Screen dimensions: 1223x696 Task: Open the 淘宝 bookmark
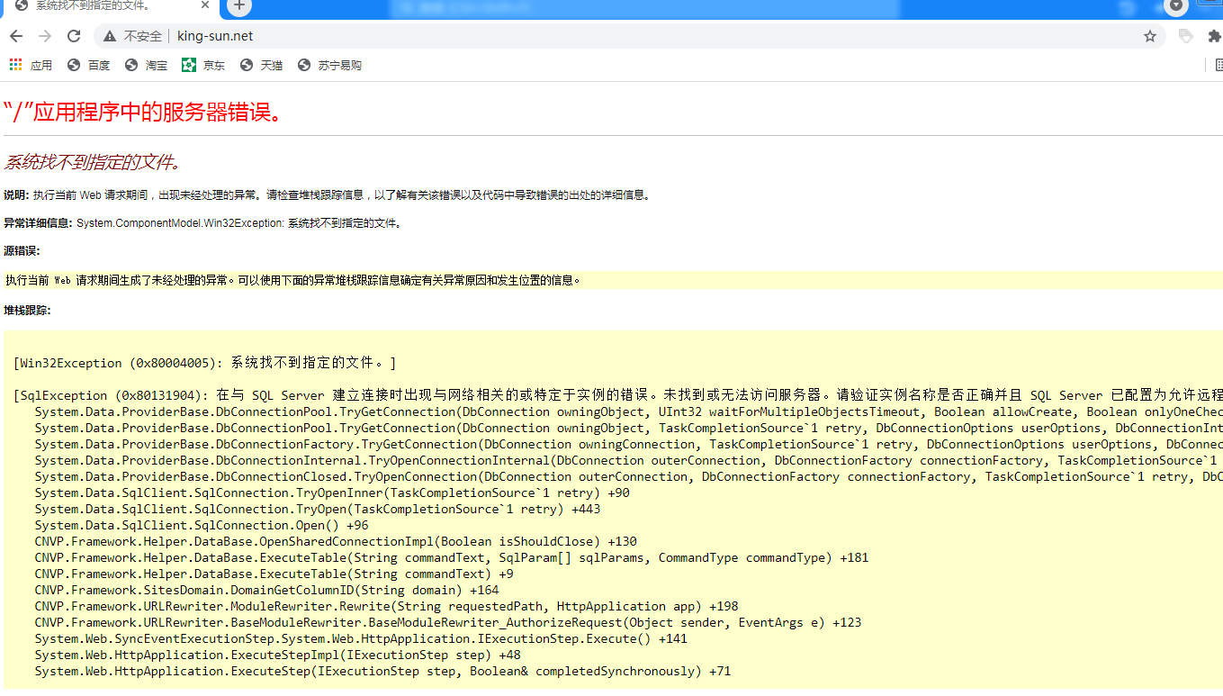147,65
